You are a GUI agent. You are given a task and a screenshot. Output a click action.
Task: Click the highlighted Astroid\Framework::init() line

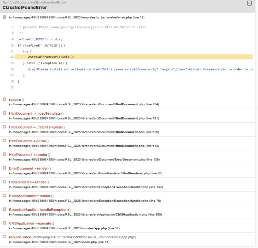click(51, 57)
